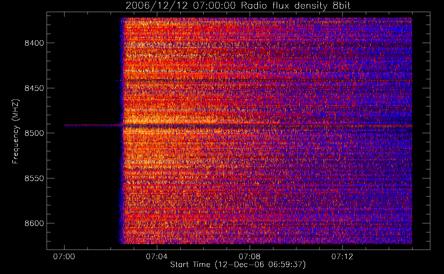Click the 8550 frequency axis label

point(34,178)
